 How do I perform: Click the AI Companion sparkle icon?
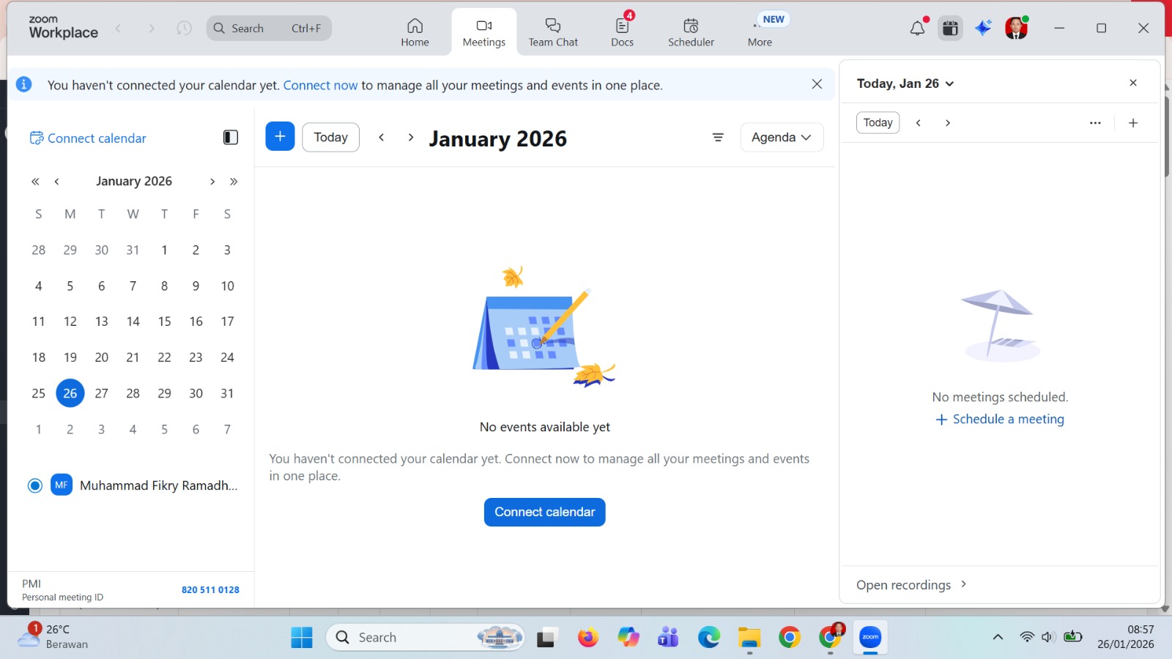(983, 28)
